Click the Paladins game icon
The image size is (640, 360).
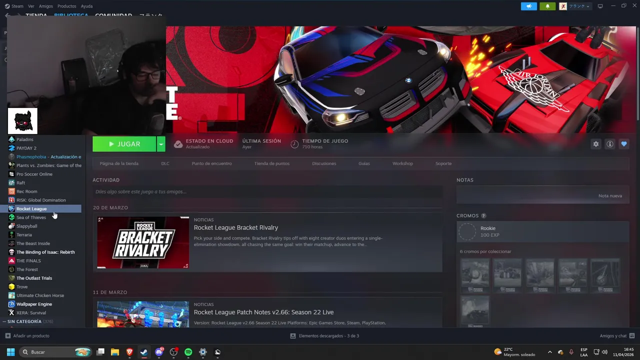[11, 139]
